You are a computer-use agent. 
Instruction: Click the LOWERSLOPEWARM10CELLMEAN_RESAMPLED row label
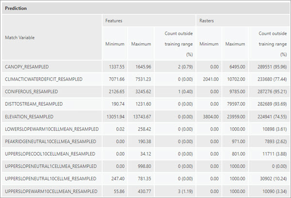(50, 129)
